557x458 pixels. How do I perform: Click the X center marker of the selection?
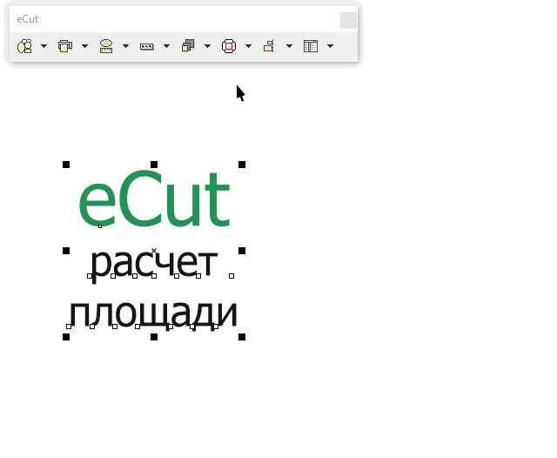tap(154, 251)
